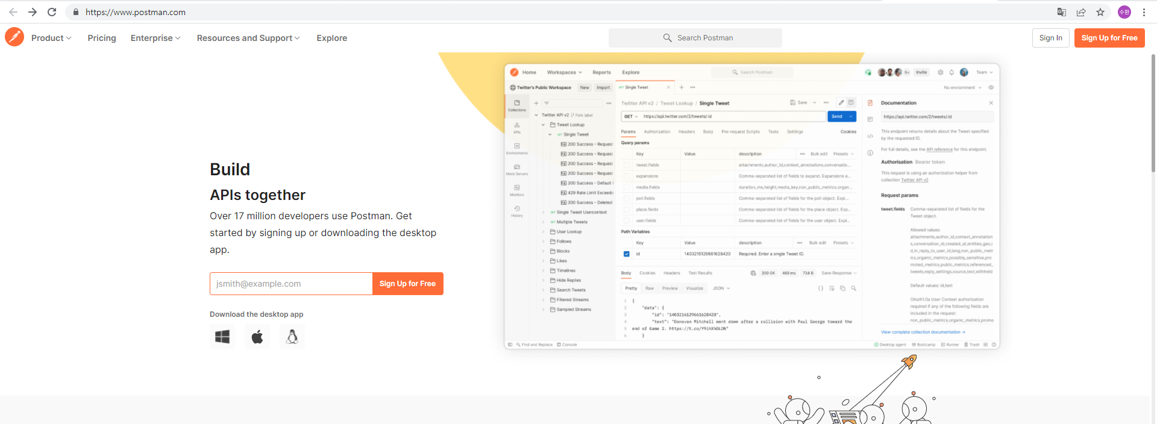Open the Chrome three-dot menu
Screen dimensions: 1157x424
pyautogui.click(x=1144, y=12)
